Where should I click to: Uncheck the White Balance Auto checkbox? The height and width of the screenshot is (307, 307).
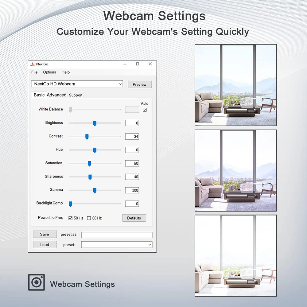pos(145,110)
